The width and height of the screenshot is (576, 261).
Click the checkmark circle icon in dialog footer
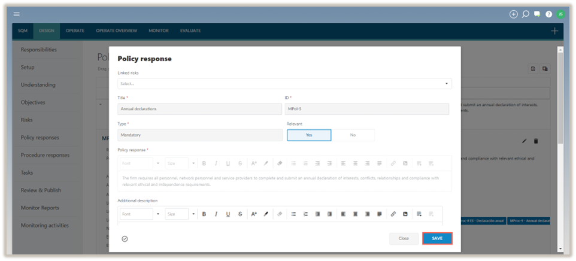[125, 238]
